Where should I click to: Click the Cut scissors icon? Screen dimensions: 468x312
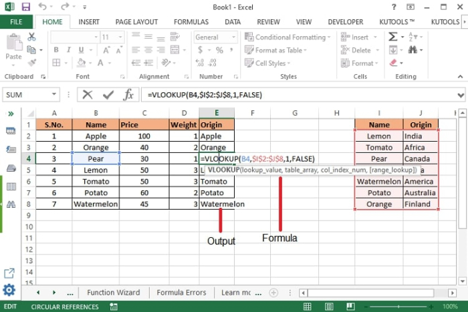[x=31, y=37]
